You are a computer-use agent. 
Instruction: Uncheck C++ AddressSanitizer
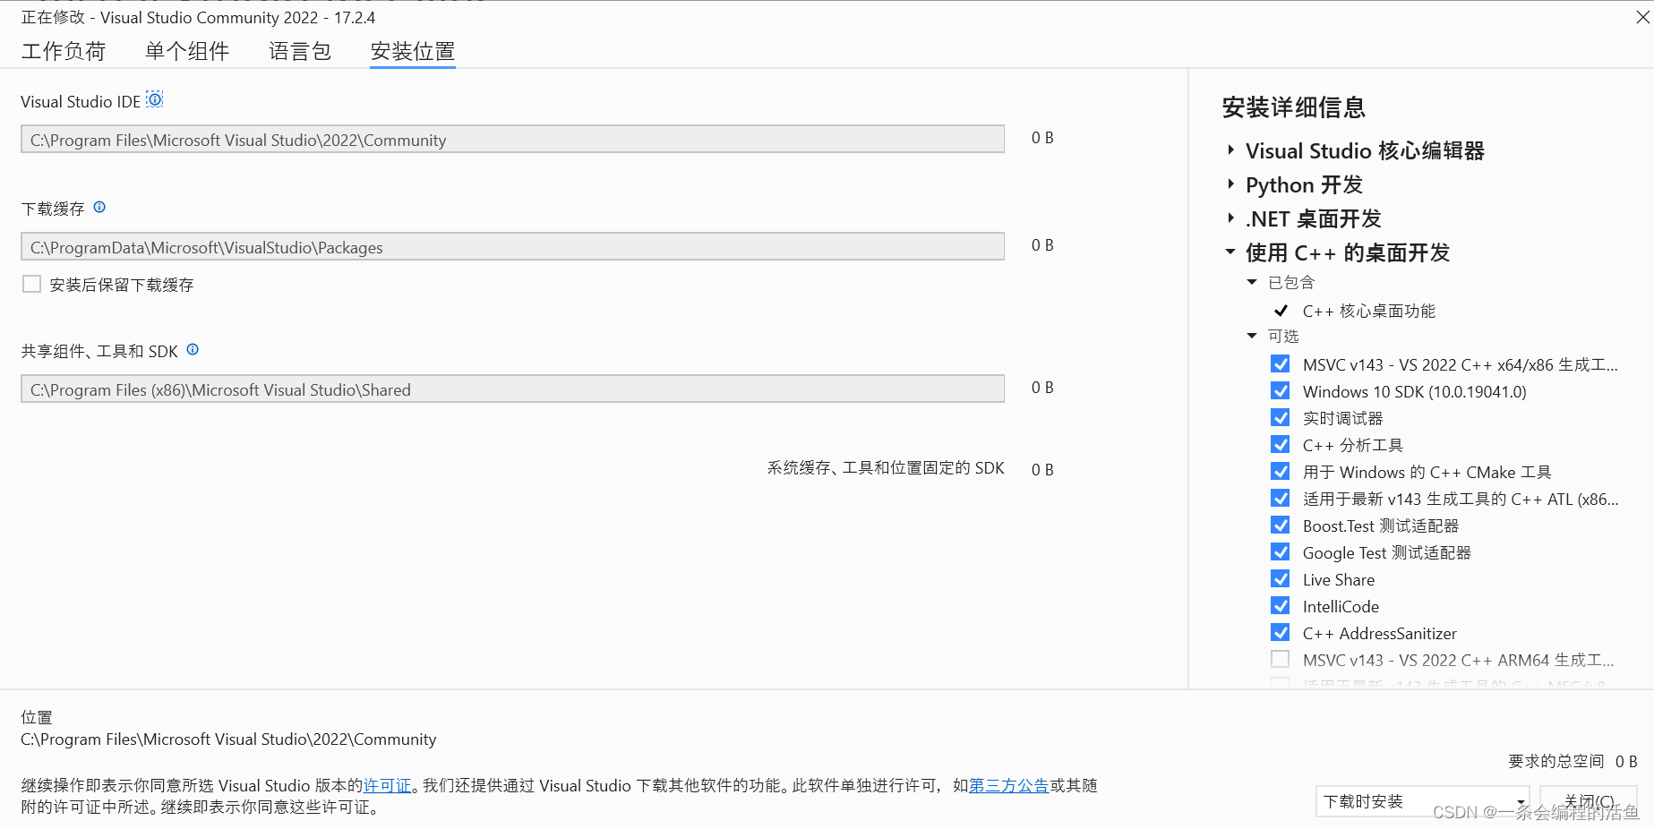click(1281, 633)
